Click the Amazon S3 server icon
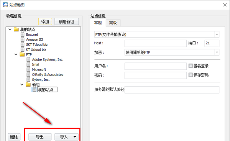The height and width of the screenshot is (141, 230). [x=23, y=39]
